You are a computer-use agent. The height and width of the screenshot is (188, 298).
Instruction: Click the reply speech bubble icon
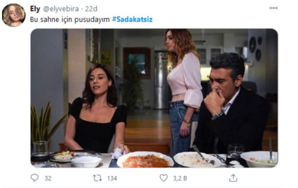[35, 178]
